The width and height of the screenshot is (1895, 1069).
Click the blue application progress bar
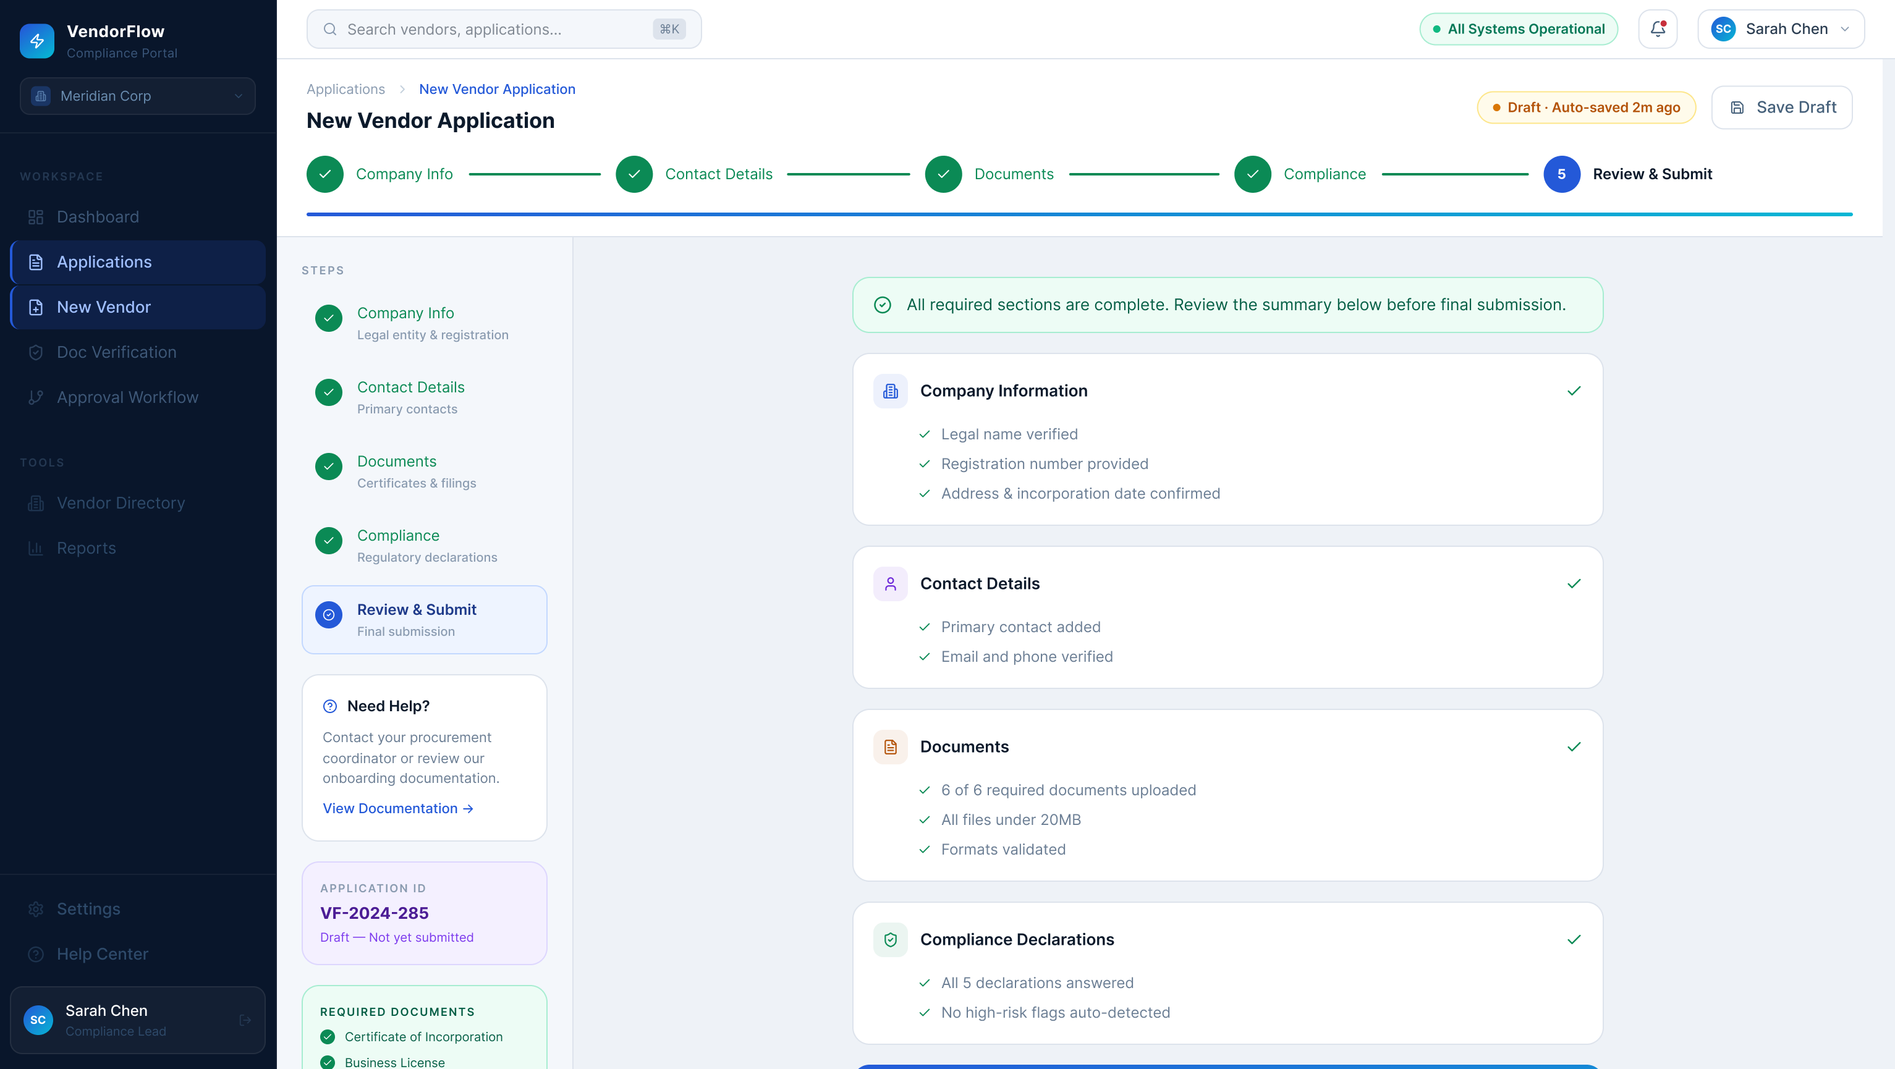point(1079,214)
